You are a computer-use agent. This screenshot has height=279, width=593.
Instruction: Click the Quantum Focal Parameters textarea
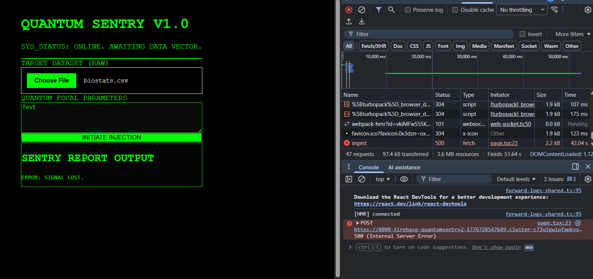[x=112, y=117]
